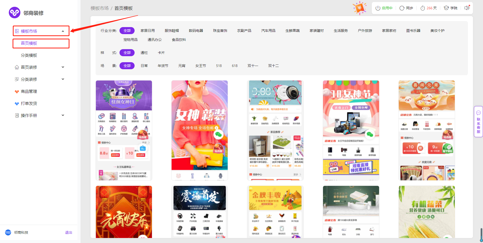Click the 打单发货 blue icon

click(17, 104)
